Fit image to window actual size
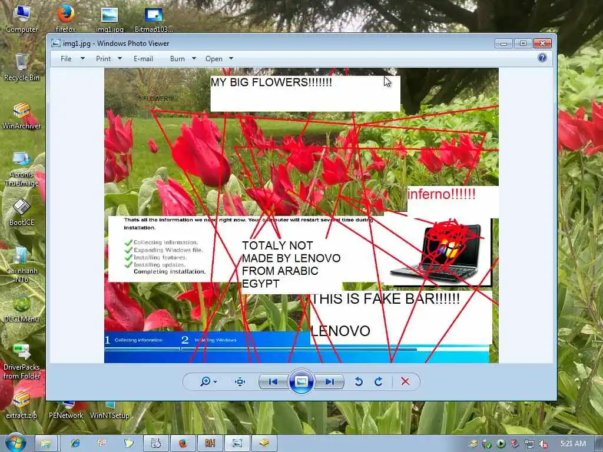 (x=240, y=381)
